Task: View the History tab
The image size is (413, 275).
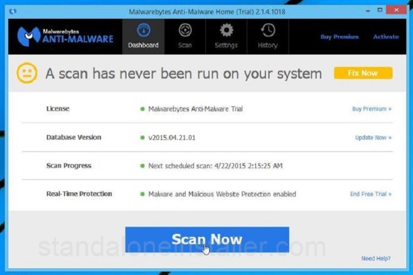Action: coord(268,37)
